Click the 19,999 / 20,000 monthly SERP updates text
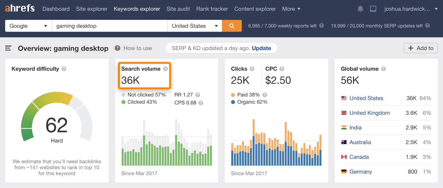Screen dimensions: 443x188 [377, 26]
